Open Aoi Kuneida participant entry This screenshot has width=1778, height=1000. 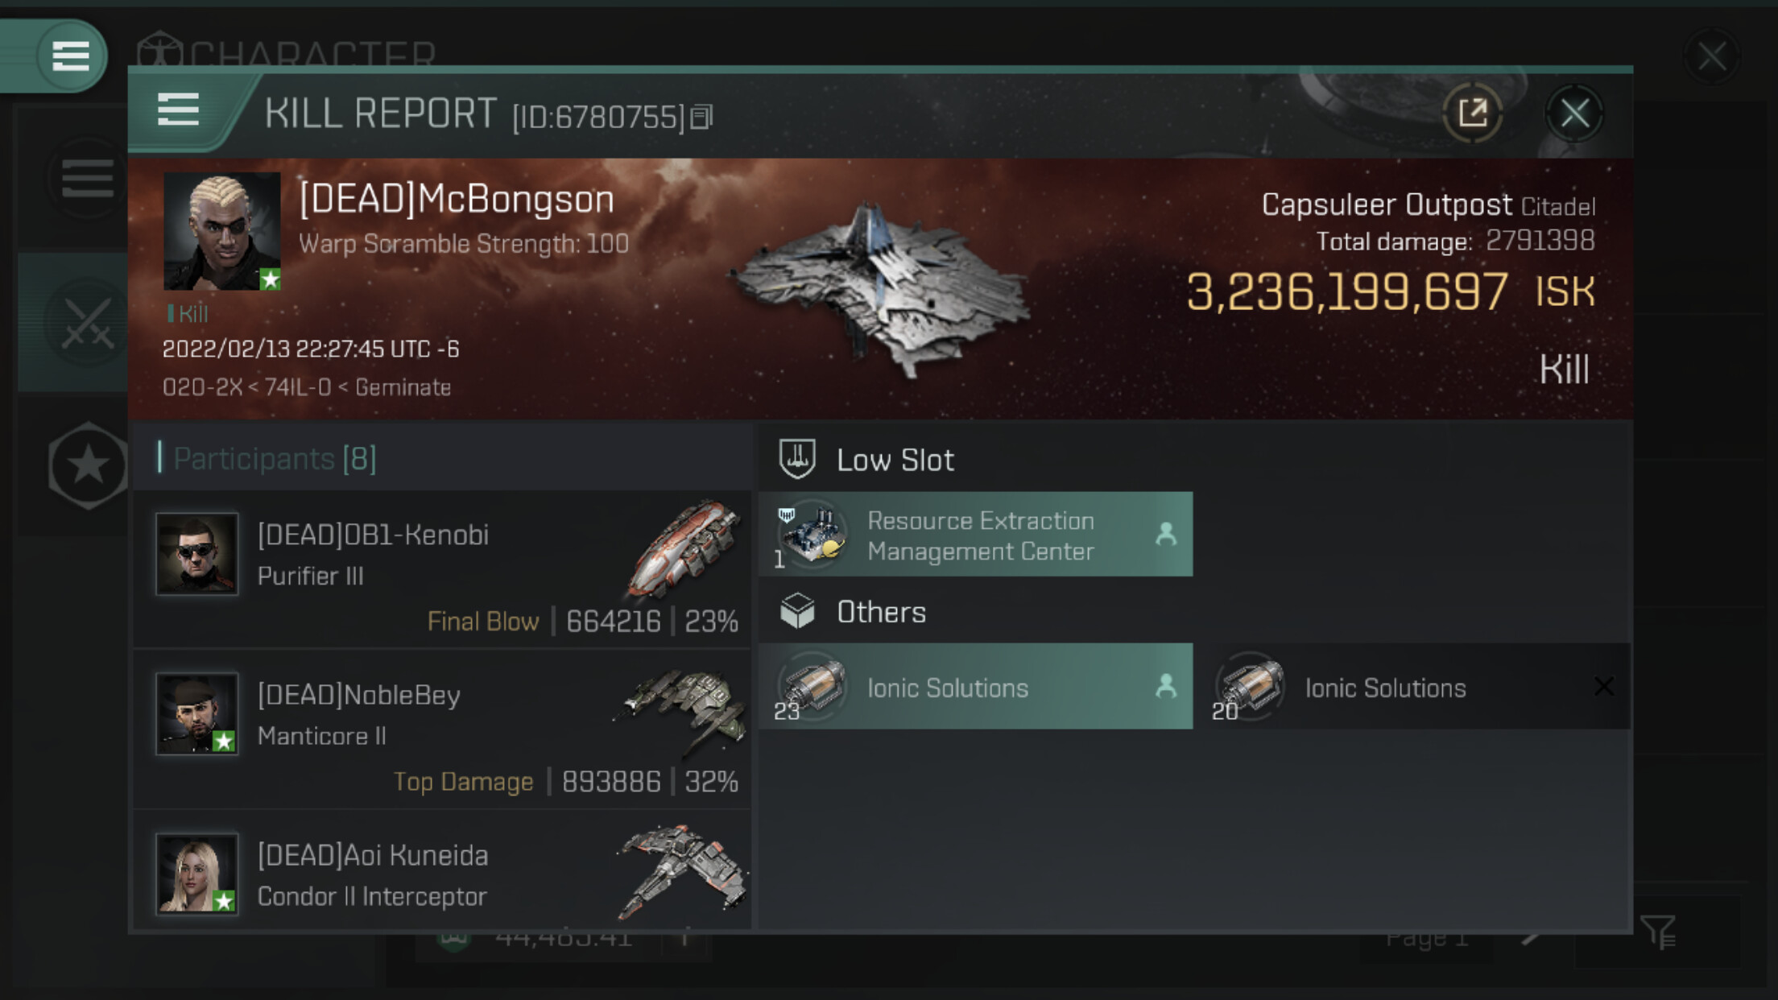click(442, 871)
